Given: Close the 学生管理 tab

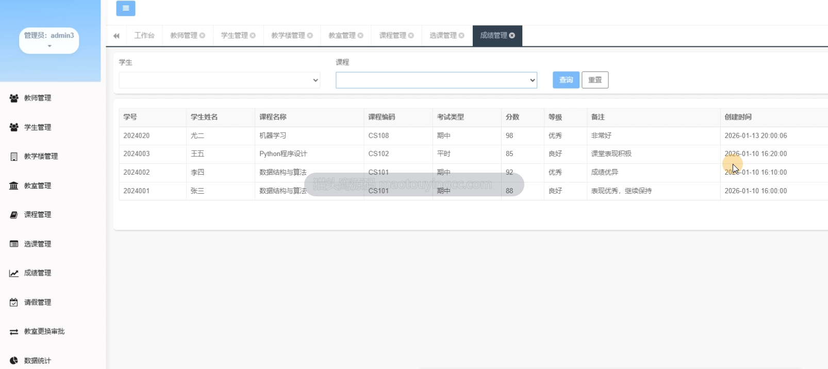Looking at the screenshot, I should tap(253, 36).
